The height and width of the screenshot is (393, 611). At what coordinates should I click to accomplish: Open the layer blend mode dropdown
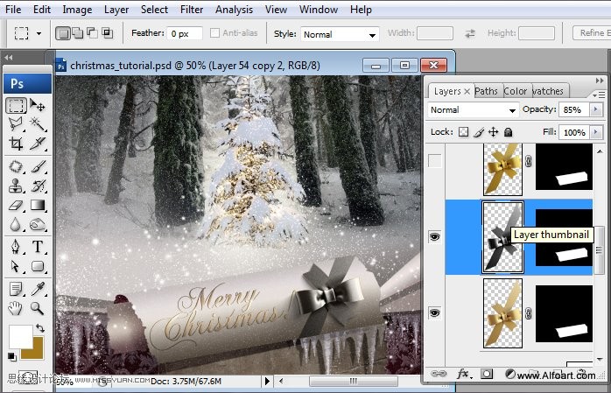tap(474, 110)
